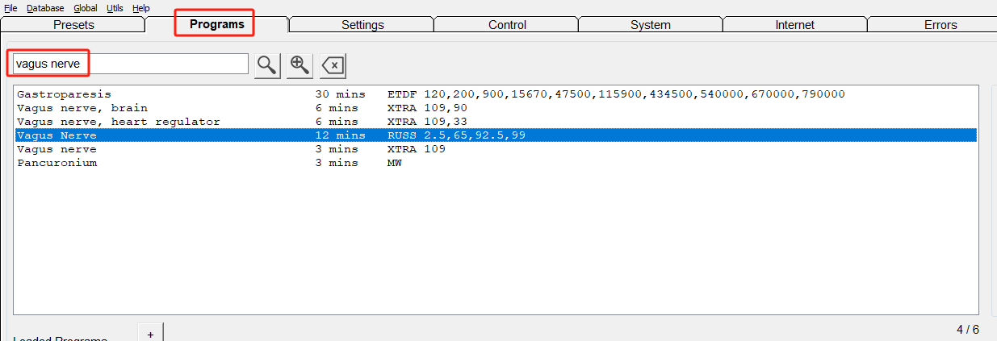View the Errors tab
The image size is (997, 341).
click(x=940, y=25)
